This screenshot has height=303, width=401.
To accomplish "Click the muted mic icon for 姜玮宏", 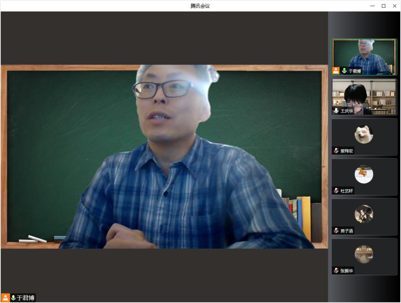I will (x=336, y=151).
